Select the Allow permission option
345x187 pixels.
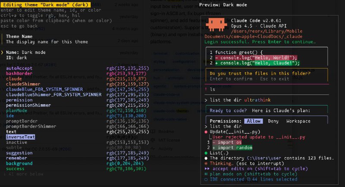pyautogui.click(x=253, y=121)
